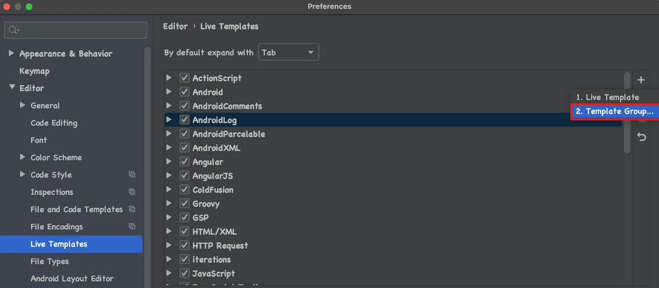Click icon beside File and Code Templates

point(132,209)
